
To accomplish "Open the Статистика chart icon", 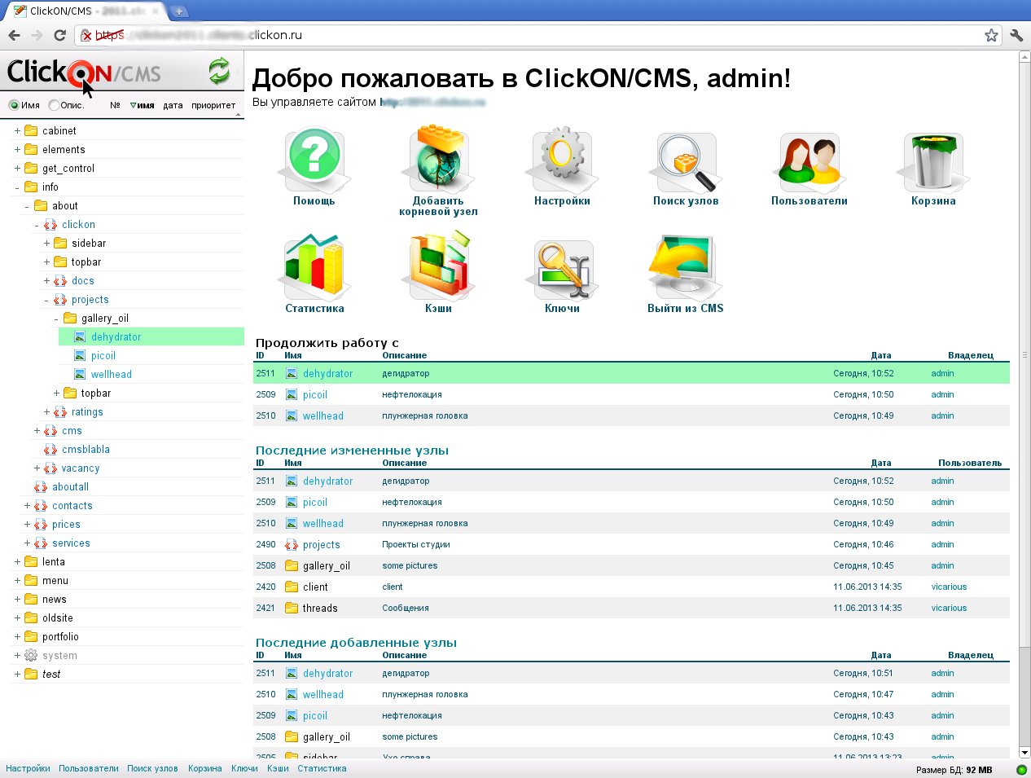I will point(314,266).
